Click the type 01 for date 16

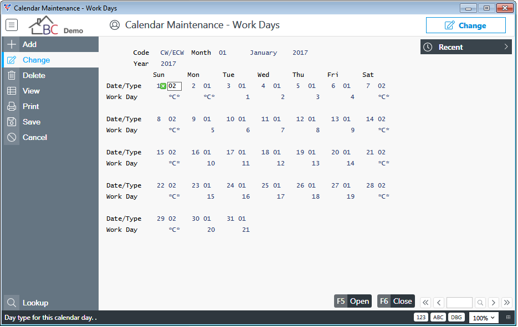[207, 152]
